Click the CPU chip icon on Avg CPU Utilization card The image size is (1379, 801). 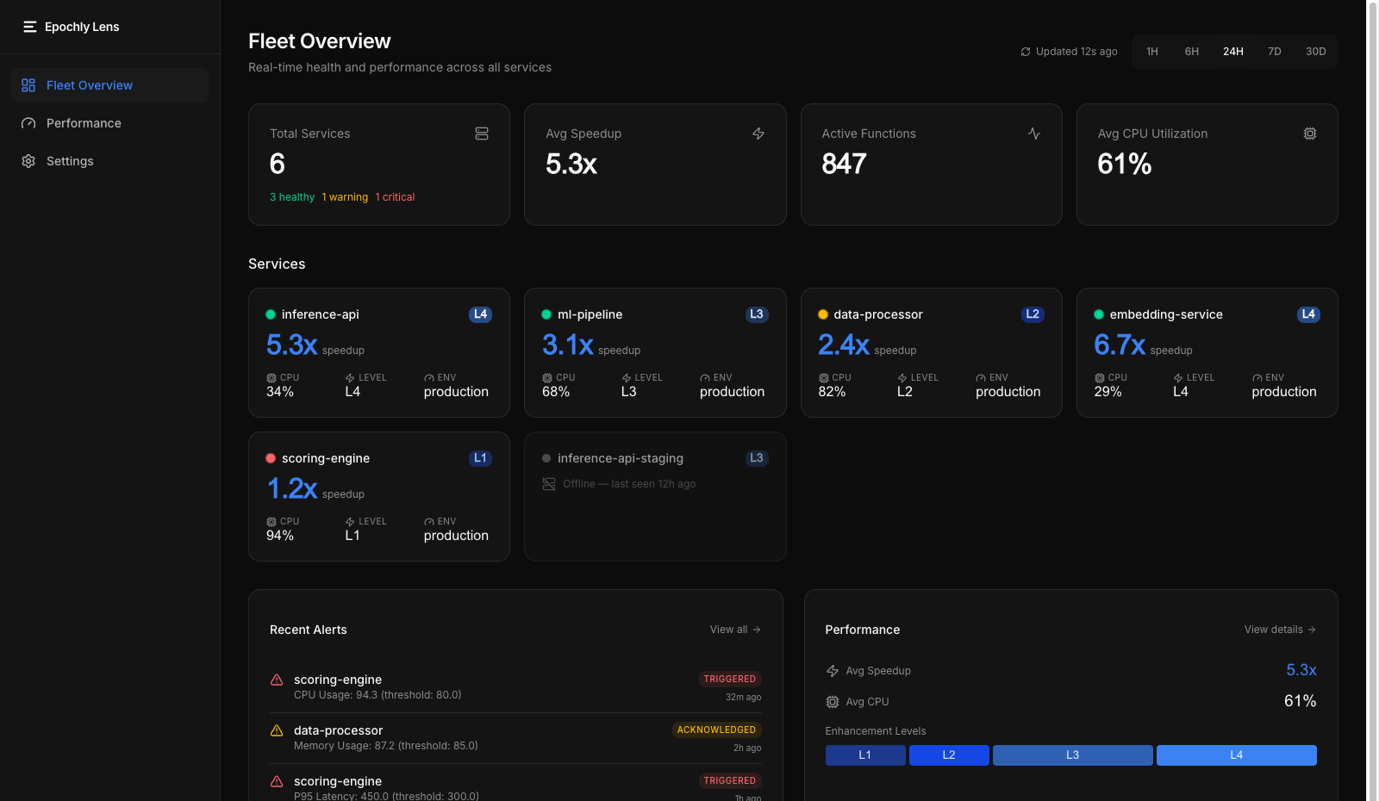pyautogui.click(x=1310, y=133)
